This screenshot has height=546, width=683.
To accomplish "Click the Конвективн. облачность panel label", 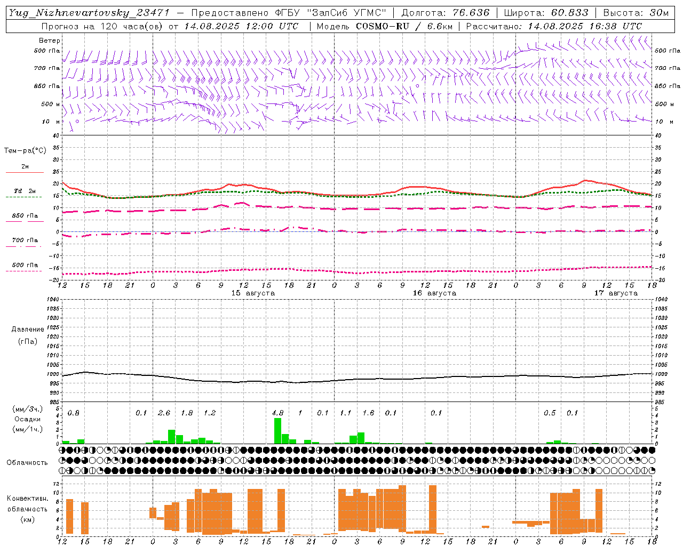I will click(x=27, y=504).
